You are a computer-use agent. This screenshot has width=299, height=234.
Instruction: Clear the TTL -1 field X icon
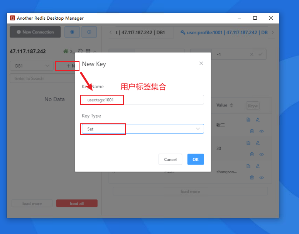[x=252, y=54]
